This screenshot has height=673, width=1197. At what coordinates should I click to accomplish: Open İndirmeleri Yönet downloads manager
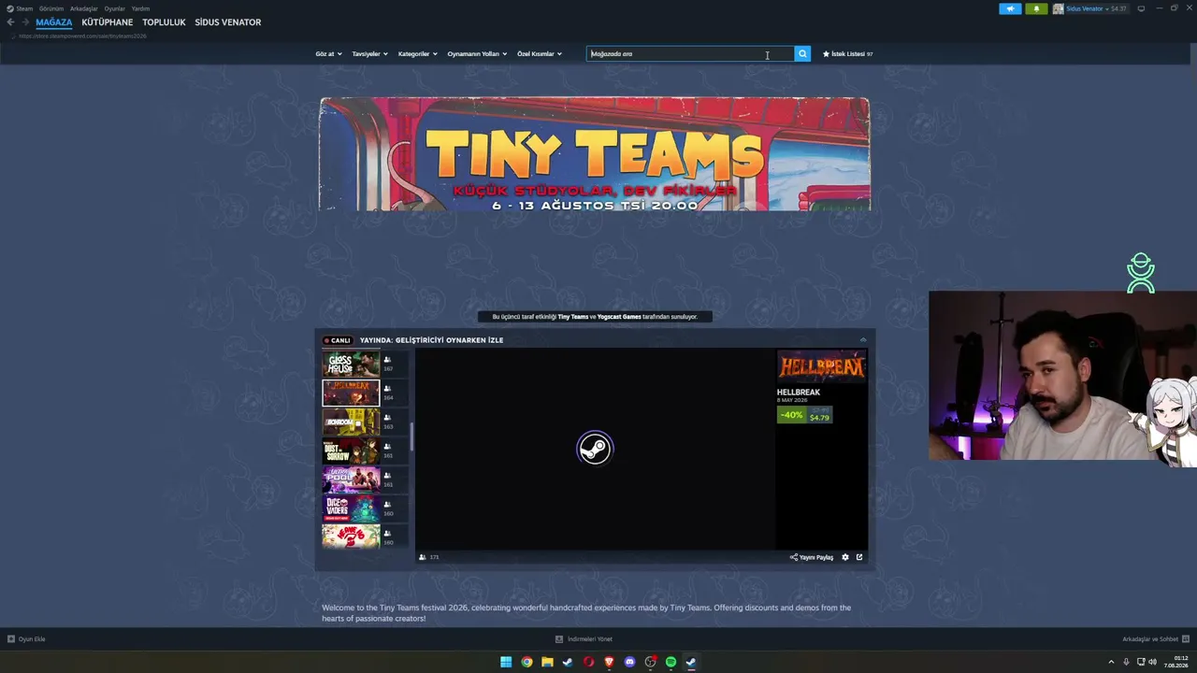click(584, 639)
